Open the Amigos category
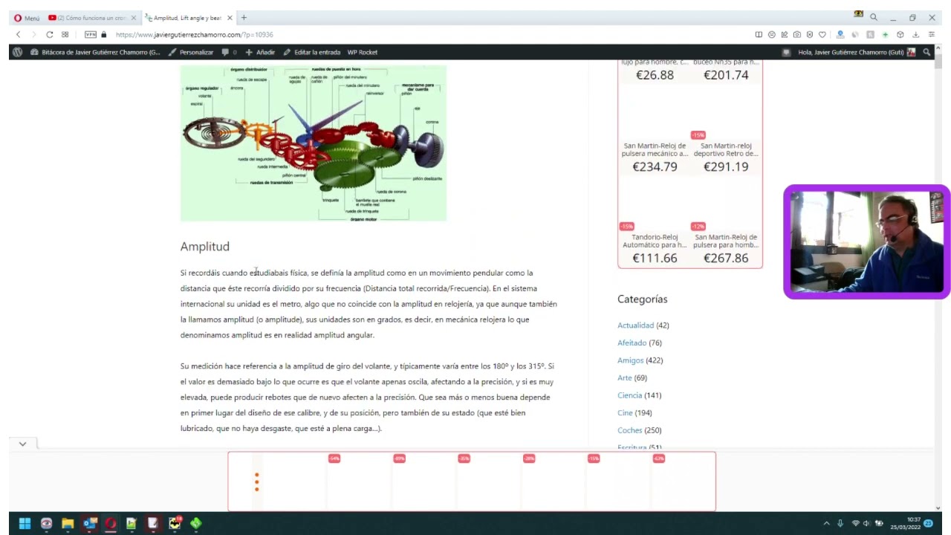Screen dimensions: 951x535 point(630,360)
